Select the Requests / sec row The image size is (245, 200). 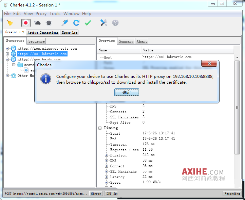166,150
